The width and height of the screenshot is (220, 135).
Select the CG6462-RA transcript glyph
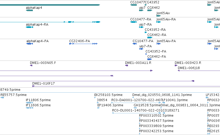point(150,37)
